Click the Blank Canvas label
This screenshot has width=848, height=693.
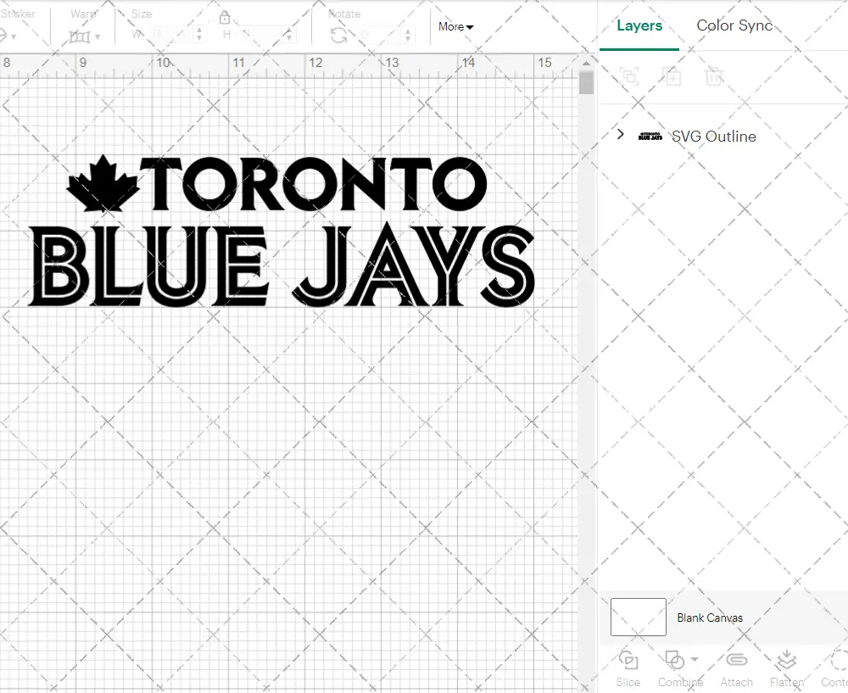711,618
